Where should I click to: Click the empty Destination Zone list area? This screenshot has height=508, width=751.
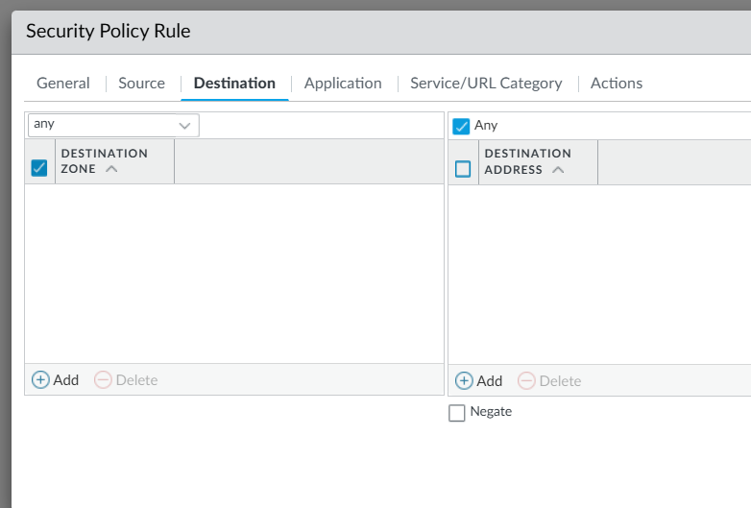[x=233, y=273]
